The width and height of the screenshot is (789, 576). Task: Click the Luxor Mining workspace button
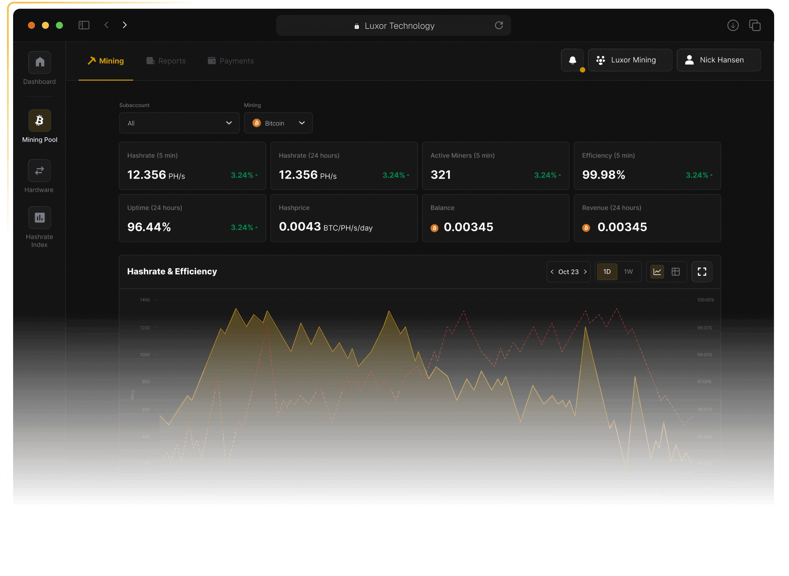630,60
